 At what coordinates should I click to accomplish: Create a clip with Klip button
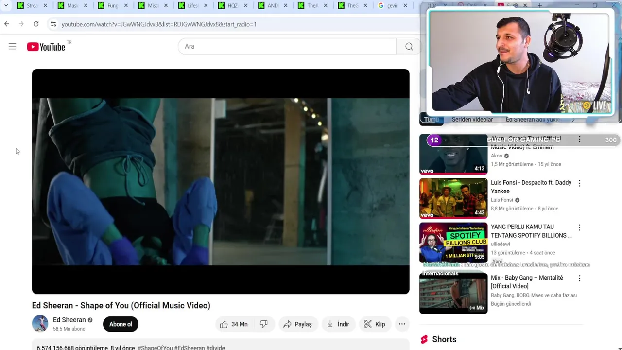coord(375,324)
